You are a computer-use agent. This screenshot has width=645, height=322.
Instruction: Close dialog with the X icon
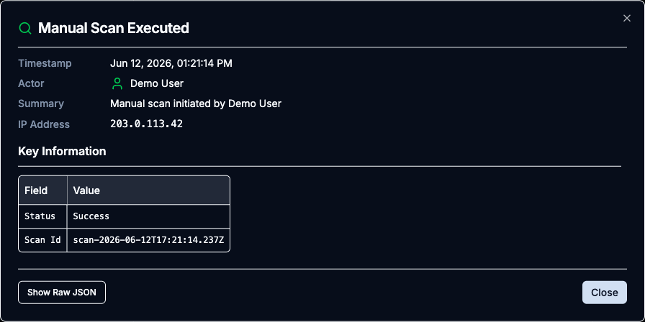(x=626, y=18)
